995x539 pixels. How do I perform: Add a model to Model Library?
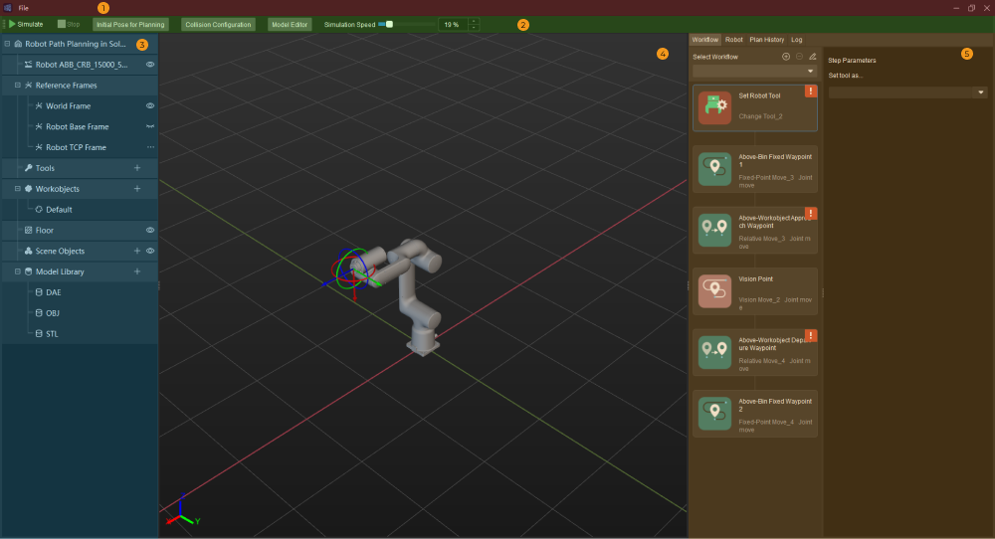pos(137,271)
